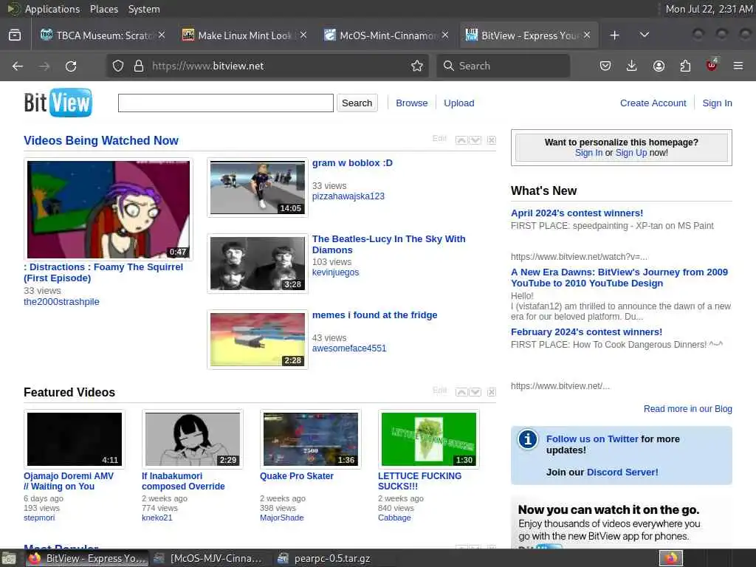
Task: Click Follow us on Twitter link
Action: (592, 439)
